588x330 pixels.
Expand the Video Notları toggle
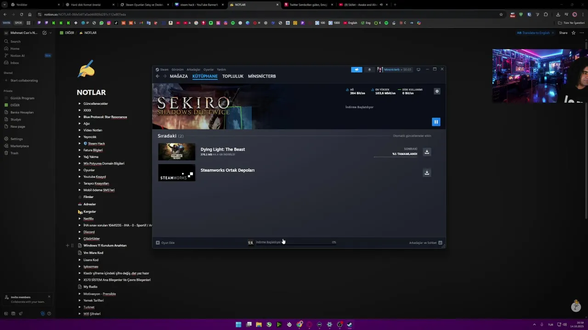pyautogui.click(x=79, y=130)
